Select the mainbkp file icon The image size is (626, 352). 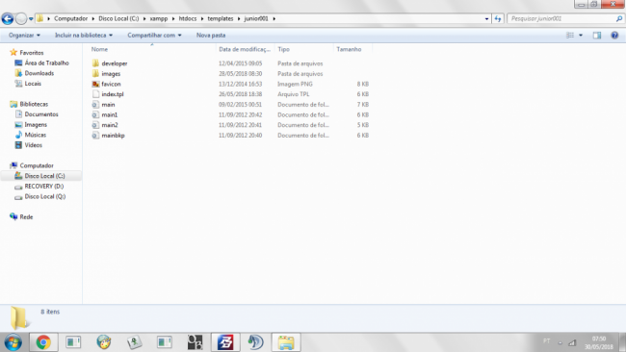tap(95, 136)
